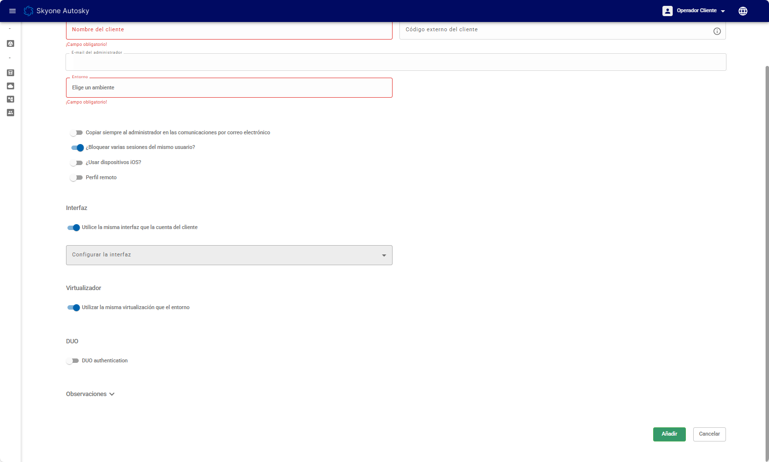Click the server storage sidebar icon
The height and width of the screenshot is (462, 769).
tap(10, 73)
